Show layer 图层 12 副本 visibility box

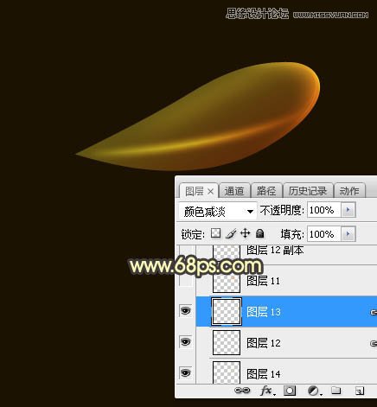tap(186, 251)
